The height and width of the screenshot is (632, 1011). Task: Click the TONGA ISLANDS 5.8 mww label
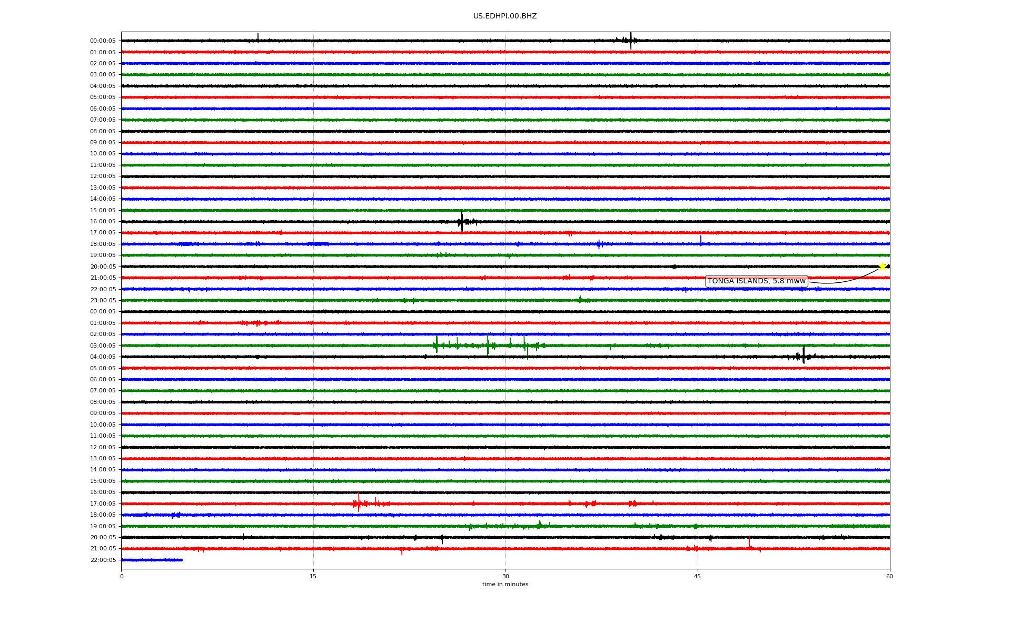(x=756, y=281)
